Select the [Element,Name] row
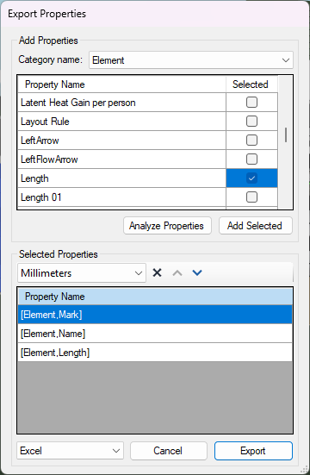The image size is (310, 475). [155, 334]
